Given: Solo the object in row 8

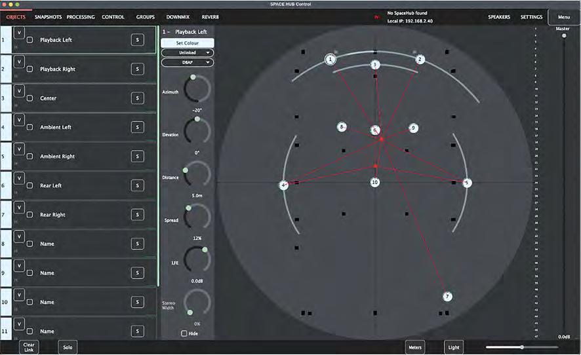Looking at the screenshot, I should (138, 244).
